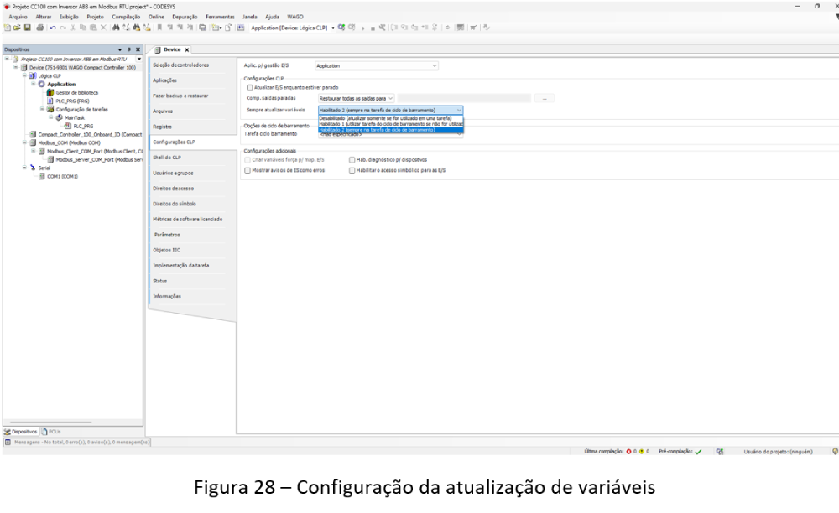Enable Atualizar E/S enquanto estiver parado
Viewport: 839px width, 513px height.
[x=248, y=87]
